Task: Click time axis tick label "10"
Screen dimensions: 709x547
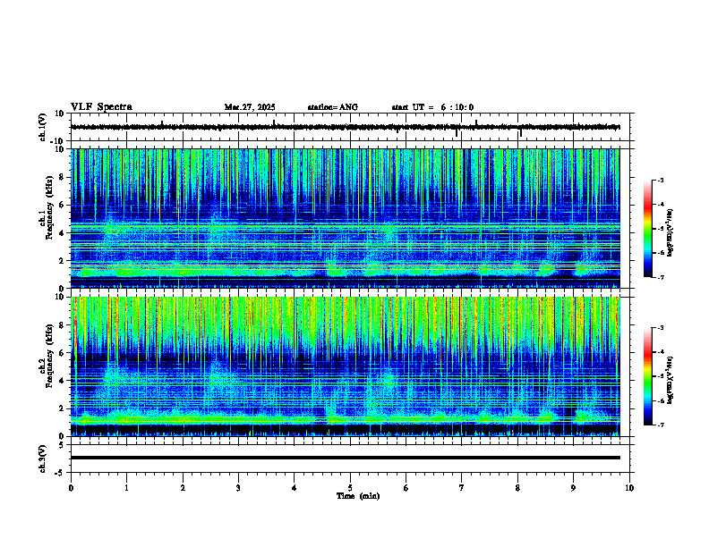Action: [x=629, y=488]
